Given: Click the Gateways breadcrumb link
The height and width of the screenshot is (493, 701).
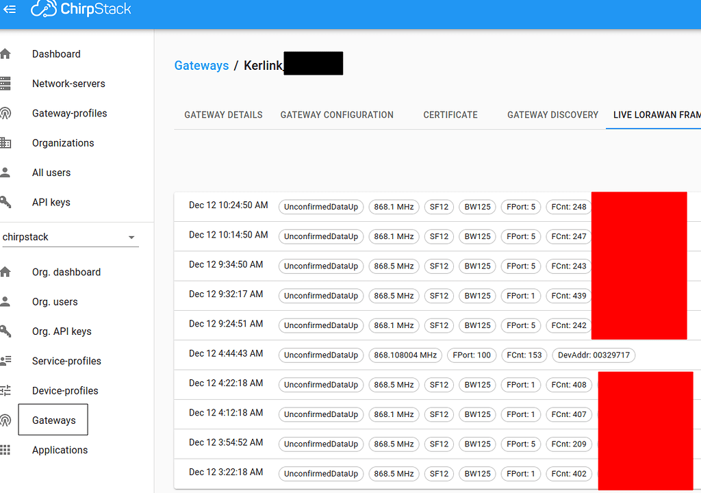Looking at the screenshot, I should tap(201, 65).
